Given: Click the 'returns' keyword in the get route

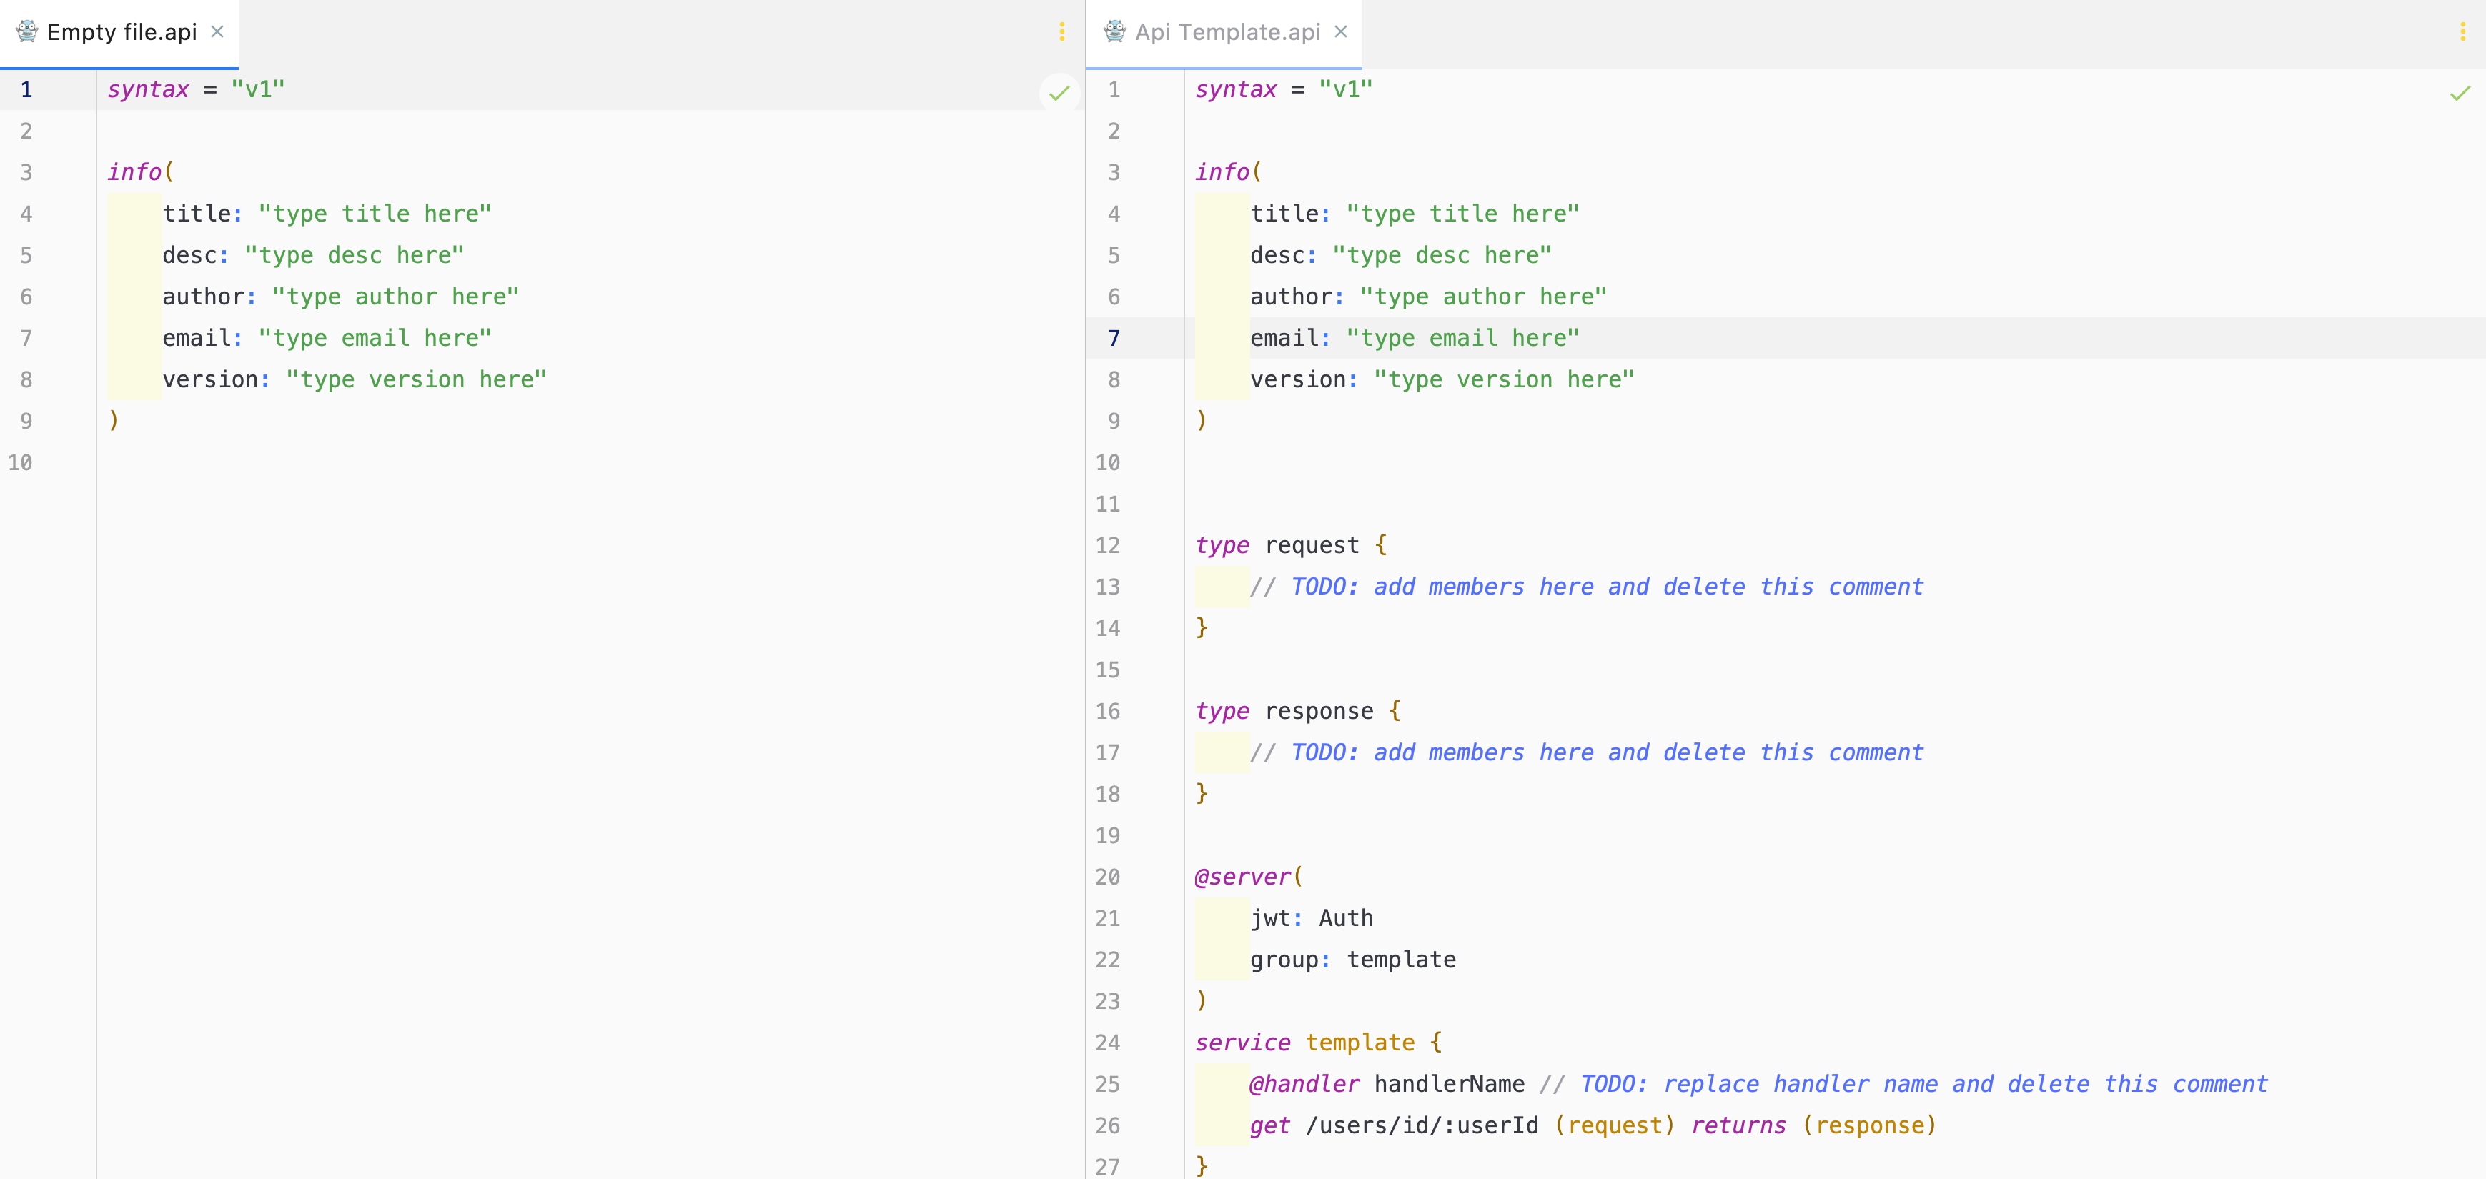Looking at the screenshot, I should 1738,1126.
